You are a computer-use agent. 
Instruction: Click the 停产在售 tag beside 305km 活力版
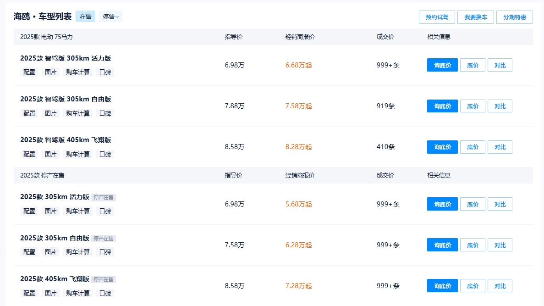coord(104,197)
